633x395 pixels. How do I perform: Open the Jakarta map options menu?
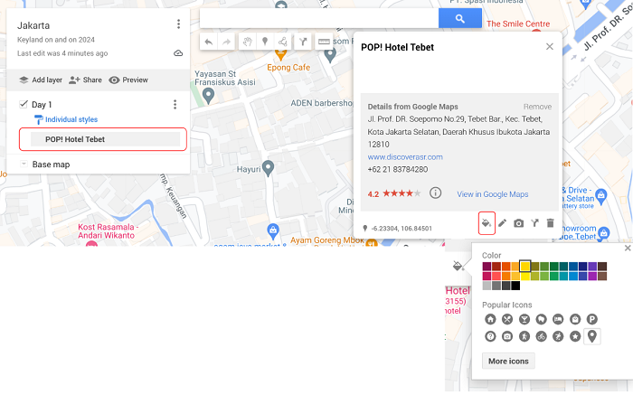tap(178, 24)
